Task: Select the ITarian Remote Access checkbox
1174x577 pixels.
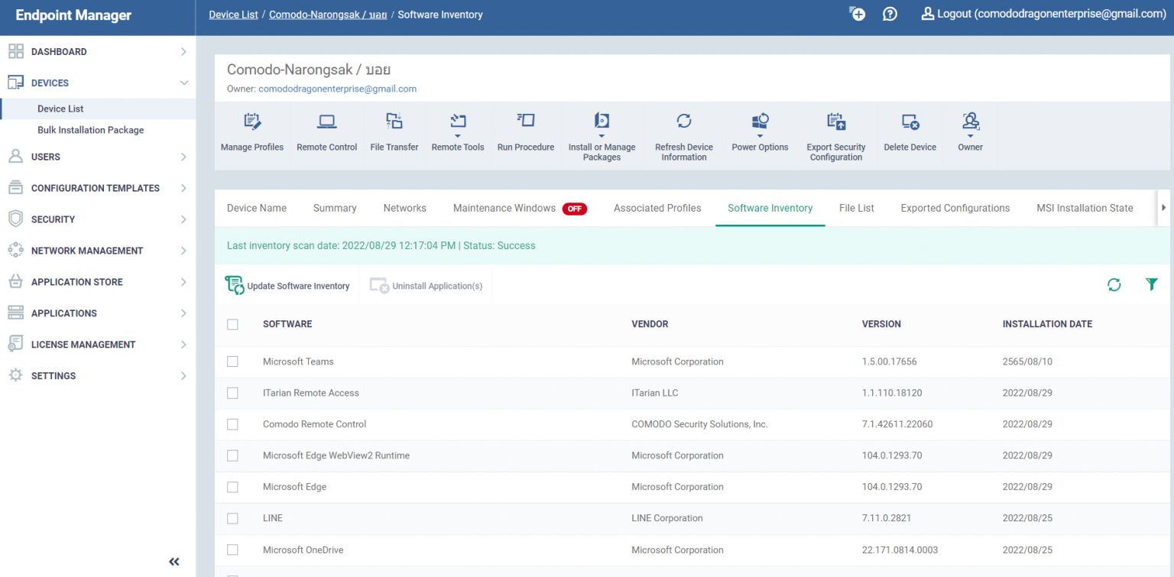Action: tap(232, 393)
